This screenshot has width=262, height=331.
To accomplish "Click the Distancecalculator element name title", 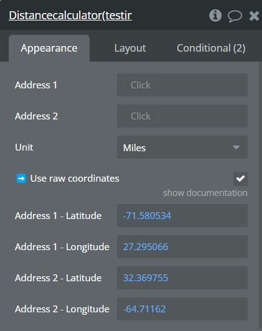I will [70, 16].
